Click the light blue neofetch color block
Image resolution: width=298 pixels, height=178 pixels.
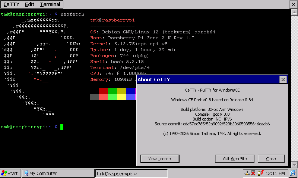pos(130,97)
